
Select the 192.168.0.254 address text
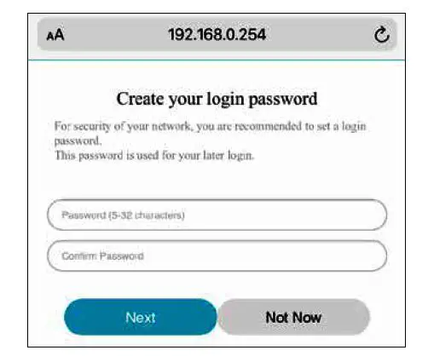coord(217,35)
